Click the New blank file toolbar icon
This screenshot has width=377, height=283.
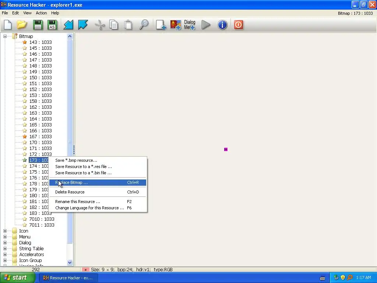point(8,25)
